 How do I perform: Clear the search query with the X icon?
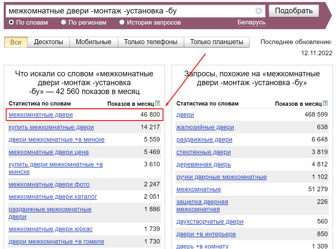click(259, 11)
